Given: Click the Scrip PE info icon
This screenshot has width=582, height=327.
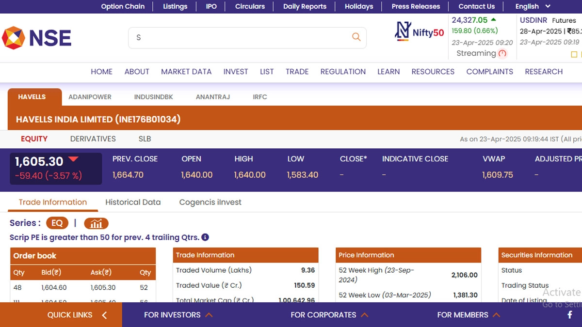Looking at the screenshot, I should (x=205, y=237).
